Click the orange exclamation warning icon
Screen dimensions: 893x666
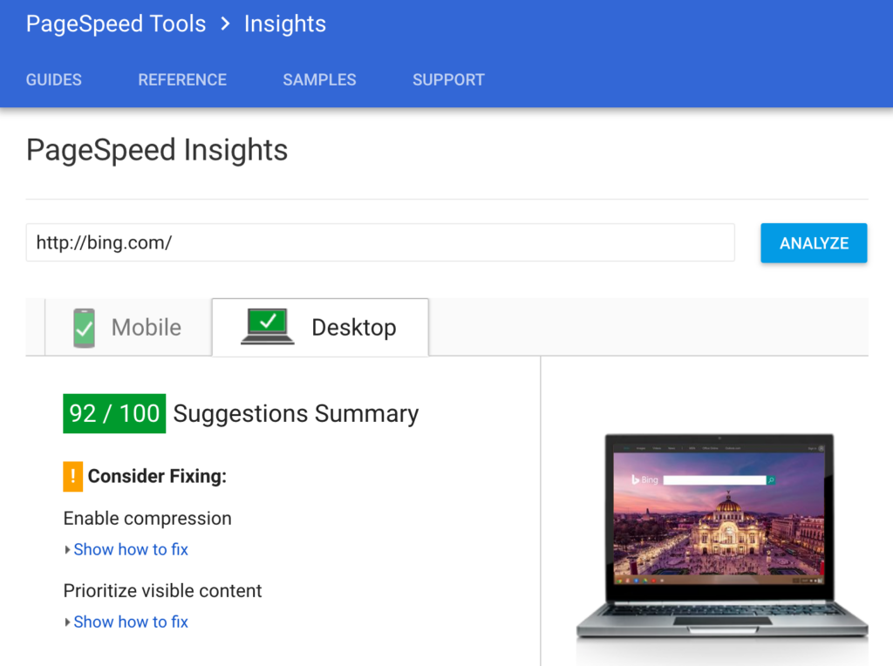[73, 477]
